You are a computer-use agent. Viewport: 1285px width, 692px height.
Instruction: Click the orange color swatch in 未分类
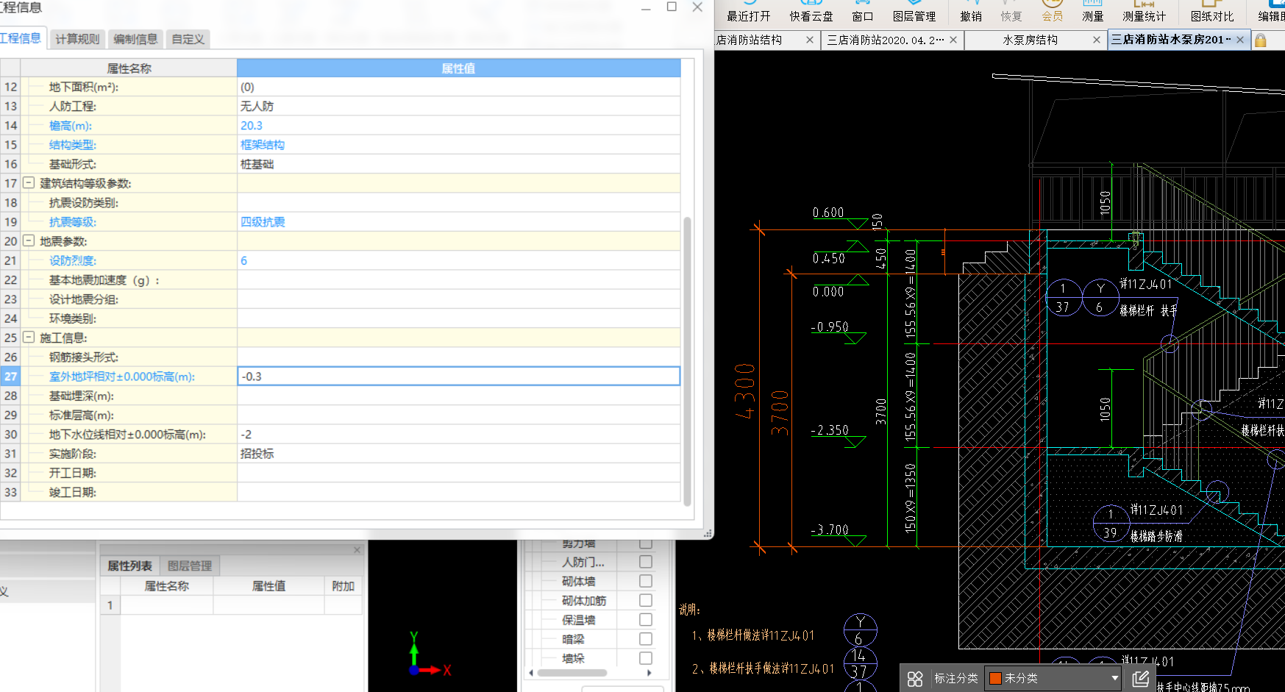point(996,678)
